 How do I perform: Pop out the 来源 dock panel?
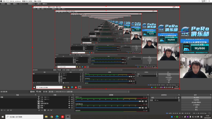pos(73,95)
